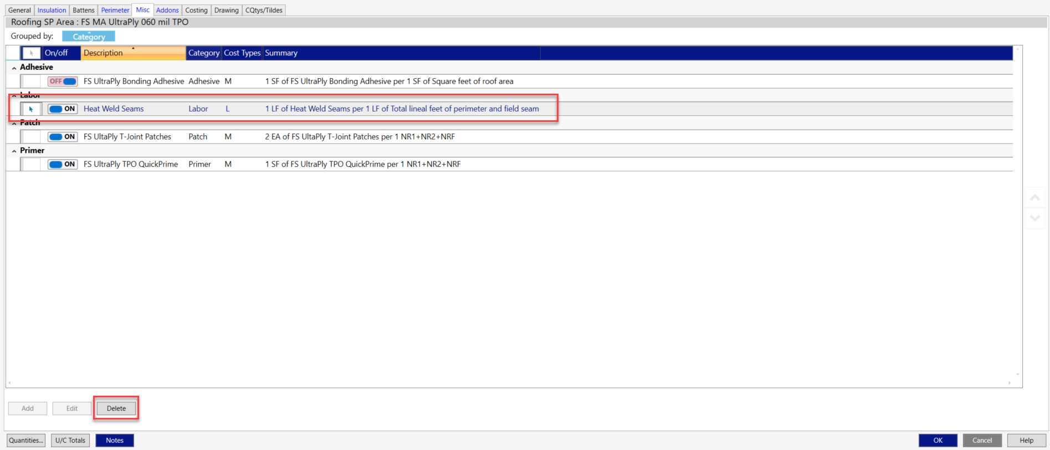The height and width of the screenshot is (450, 1050).
Task: Click the row selector for Heat Weld Seams
Action: click(x=31, y=109)
